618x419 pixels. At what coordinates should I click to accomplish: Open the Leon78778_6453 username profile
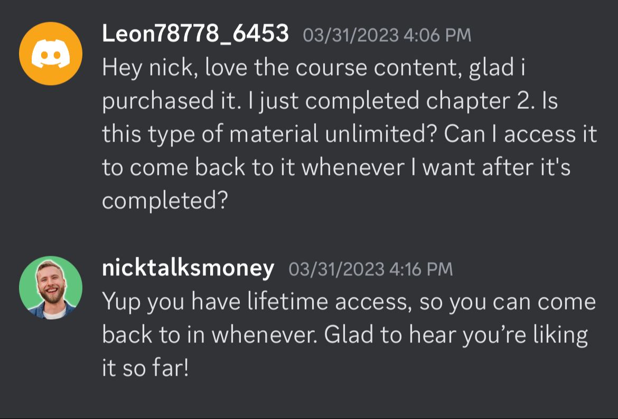click(x=195, y=34)
